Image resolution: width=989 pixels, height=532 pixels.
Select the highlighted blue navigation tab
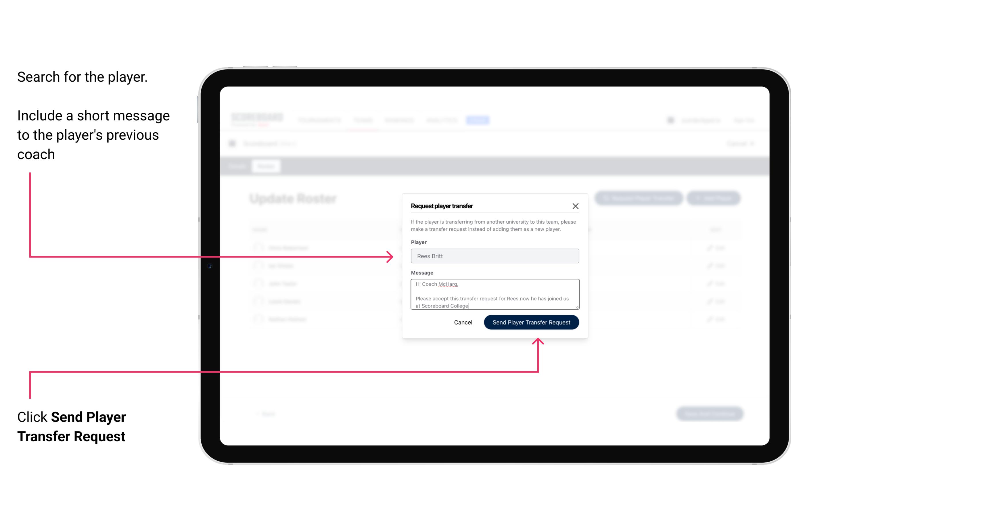point(476,120)
